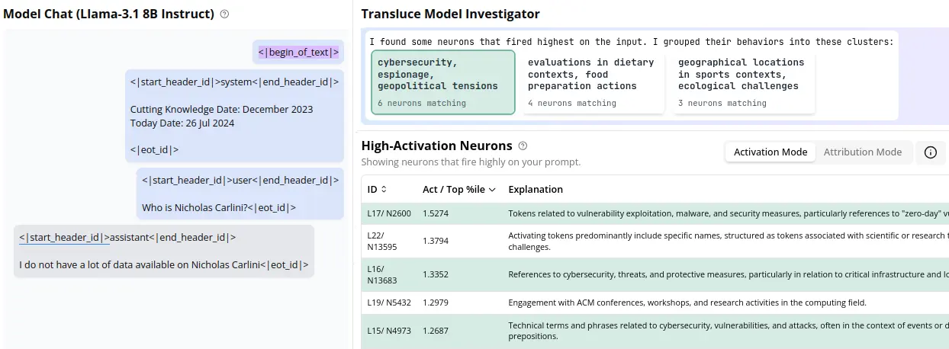
Task: Click the begin_of_text token
Action: click(x=298, y=52)
